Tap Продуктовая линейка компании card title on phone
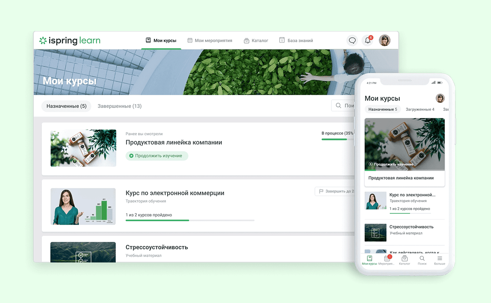The height and width of the screenshot is (303, 491). (401, 178)
